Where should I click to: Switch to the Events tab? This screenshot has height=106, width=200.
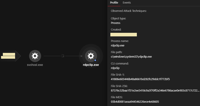tap(127, 3)
